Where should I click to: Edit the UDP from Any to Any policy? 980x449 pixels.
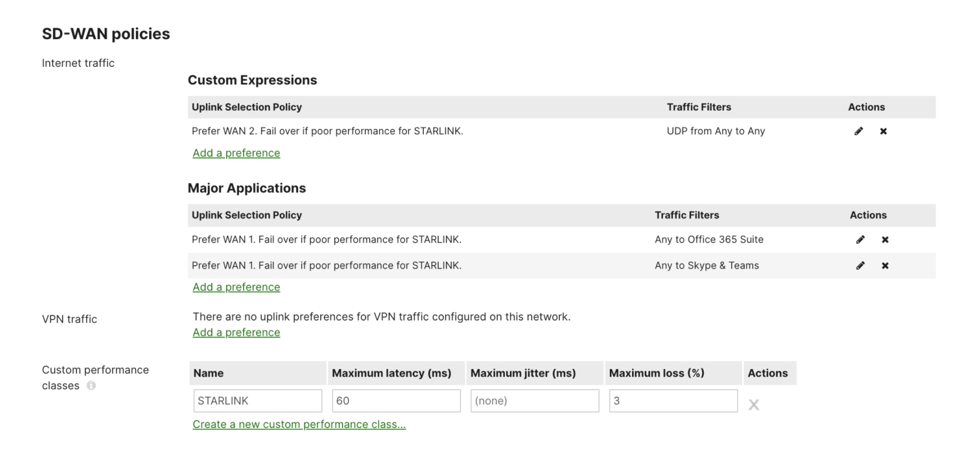point(859,131)
